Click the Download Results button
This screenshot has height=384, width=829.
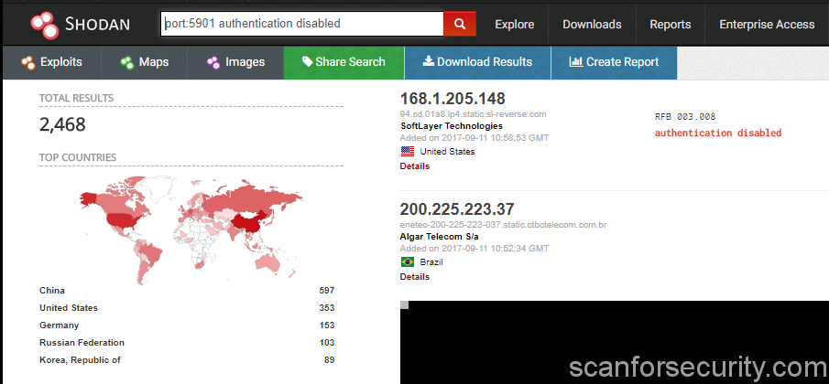[478, 62]
